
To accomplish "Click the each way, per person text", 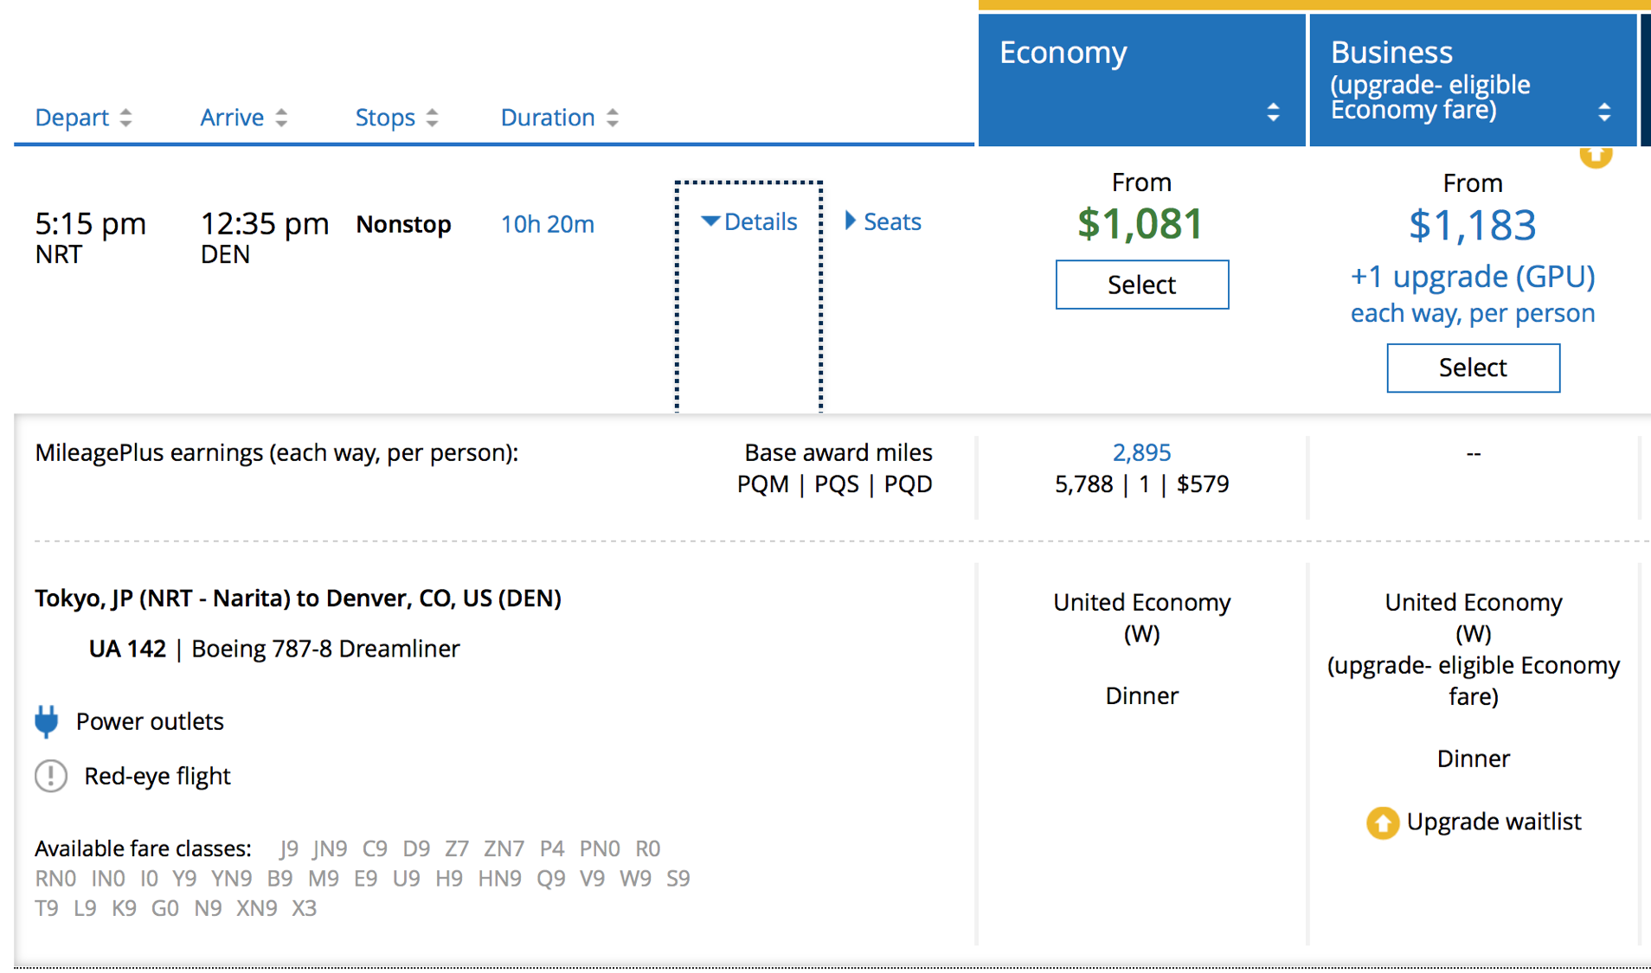I will [1473, 313].
